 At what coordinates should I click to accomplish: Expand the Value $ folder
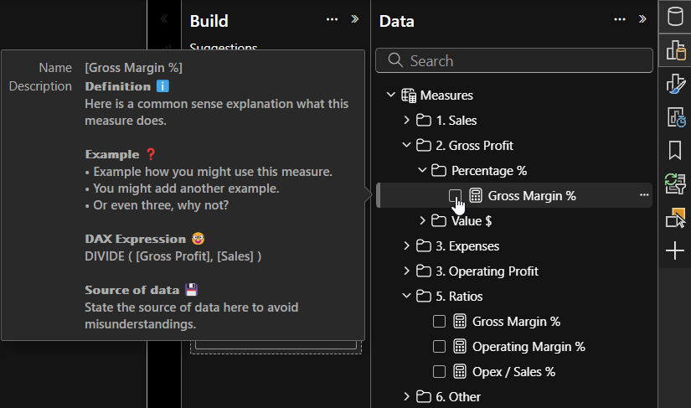422,219
